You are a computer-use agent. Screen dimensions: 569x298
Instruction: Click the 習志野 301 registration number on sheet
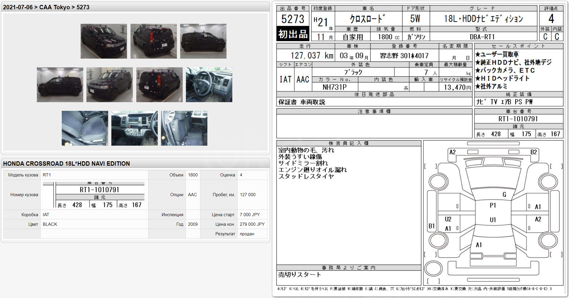[404, 55]
